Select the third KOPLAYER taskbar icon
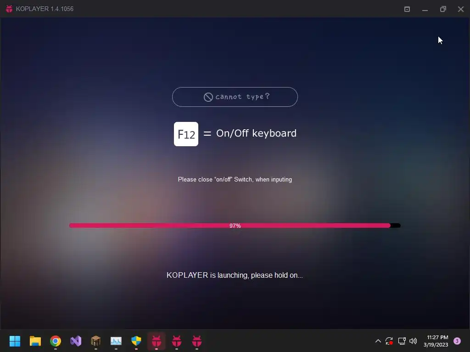 [x=196, y=341]
